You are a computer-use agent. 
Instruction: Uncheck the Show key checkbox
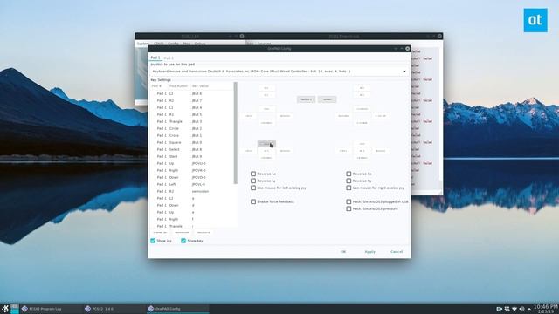[183, 241]
